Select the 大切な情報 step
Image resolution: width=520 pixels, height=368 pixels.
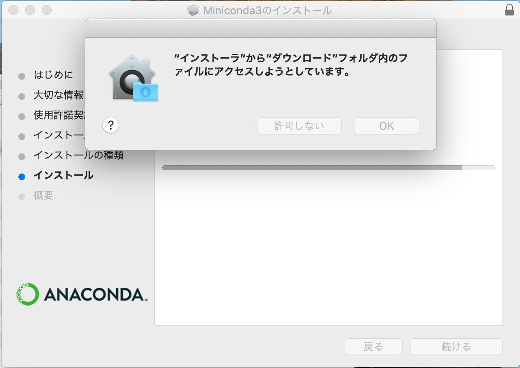[59, 95]
